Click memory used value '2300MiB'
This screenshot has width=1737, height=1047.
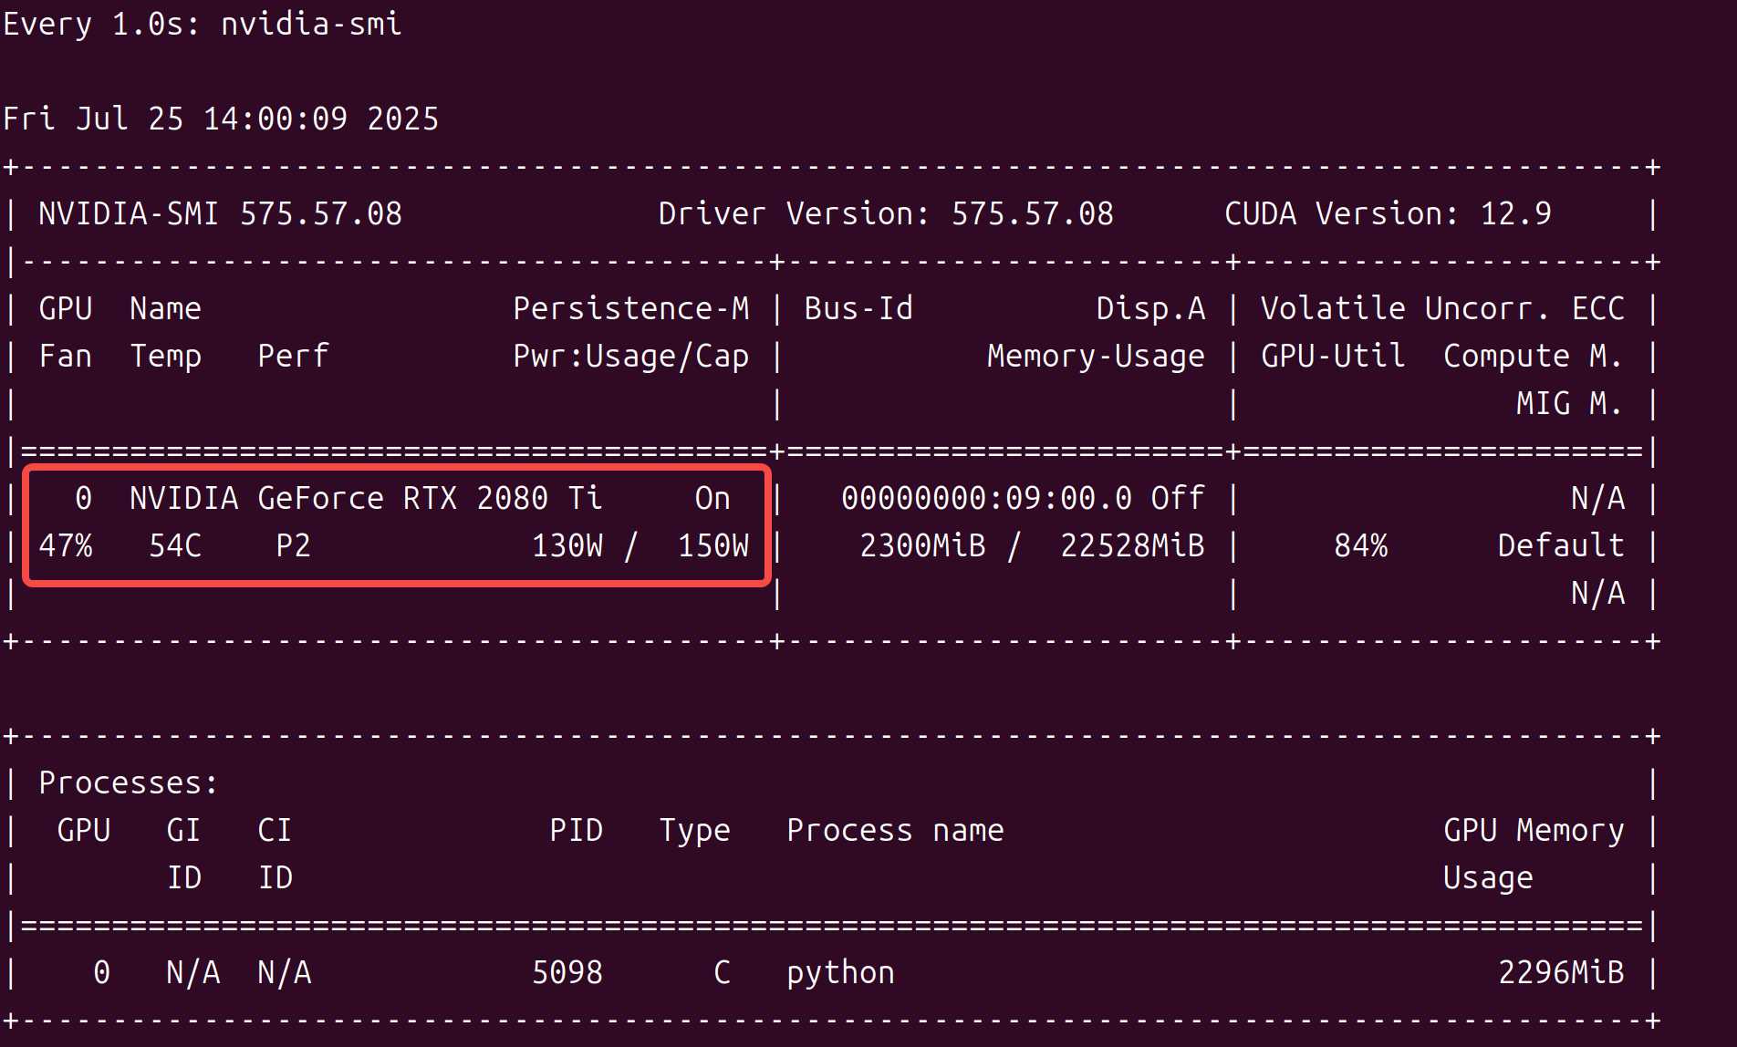point(922,545)
